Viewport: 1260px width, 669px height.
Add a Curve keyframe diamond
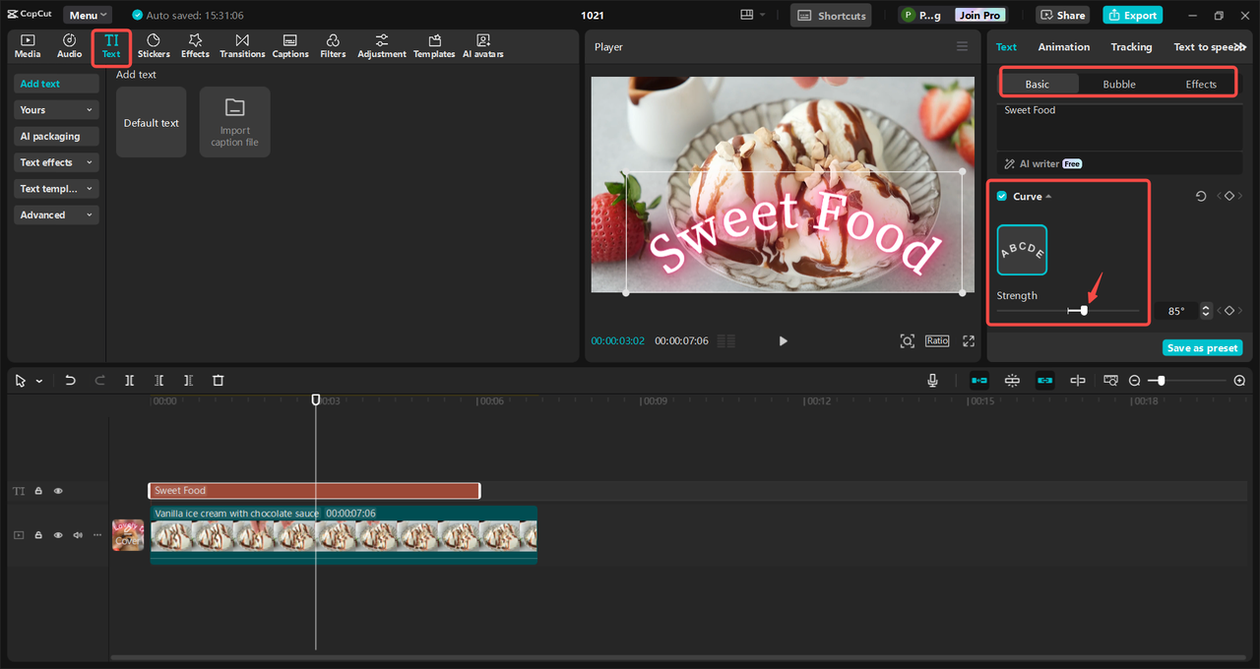[x=1228, y=197]
